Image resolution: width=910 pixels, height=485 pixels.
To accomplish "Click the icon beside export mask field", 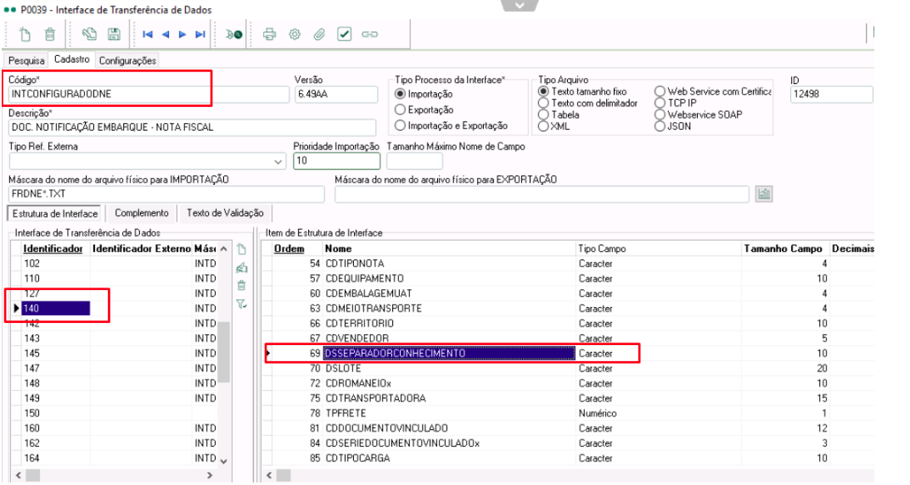I will [x=764, y=194].
